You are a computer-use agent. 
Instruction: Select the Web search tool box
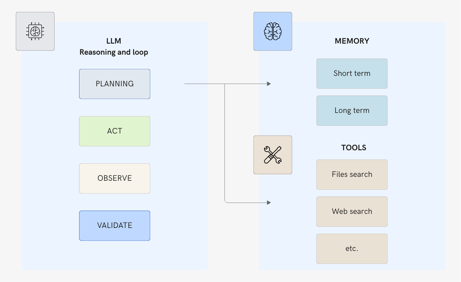click(352, 211)
